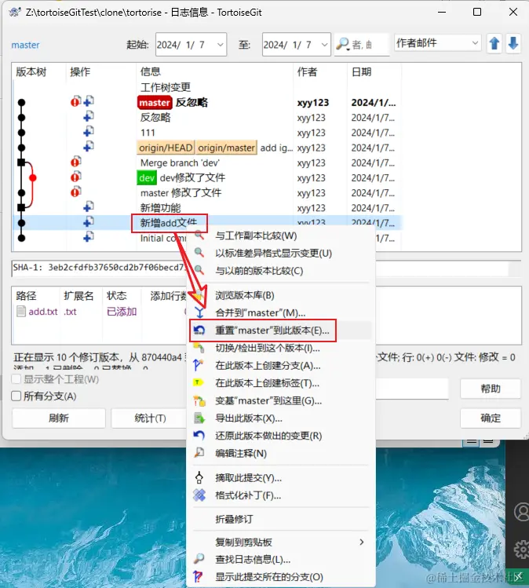529x588 pixels.
Task: Click add.txt file icon in file list
Action: coord(21,311)
